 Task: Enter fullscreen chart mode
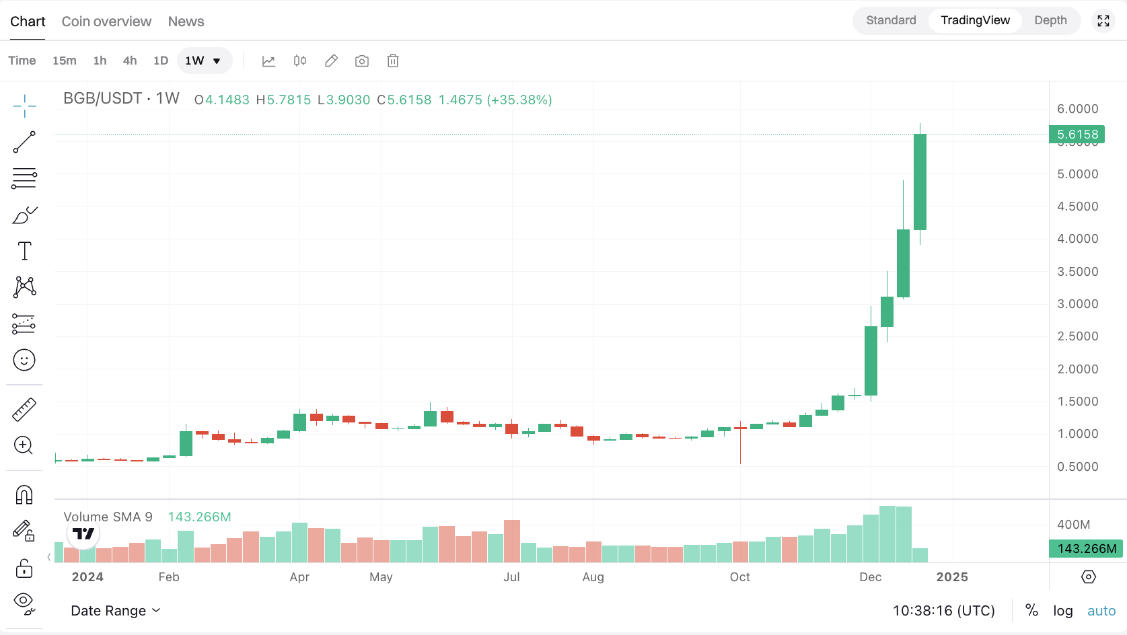1103,21
